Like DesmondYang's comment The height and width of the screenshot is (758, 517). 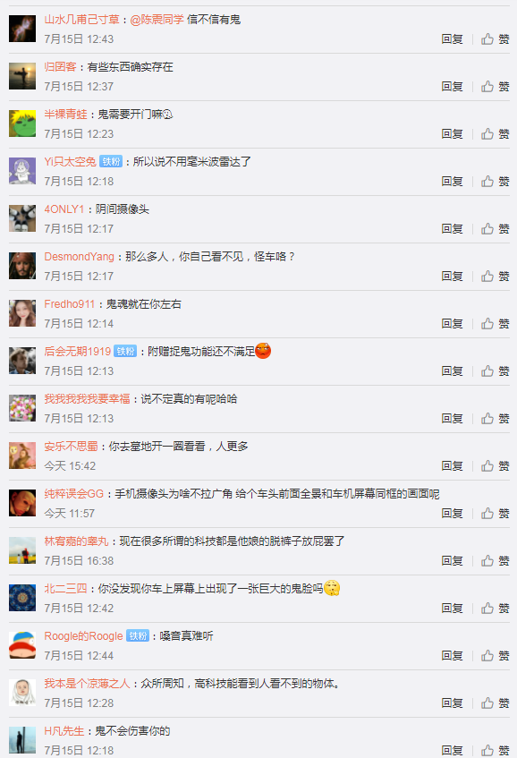tap(496, 276)
